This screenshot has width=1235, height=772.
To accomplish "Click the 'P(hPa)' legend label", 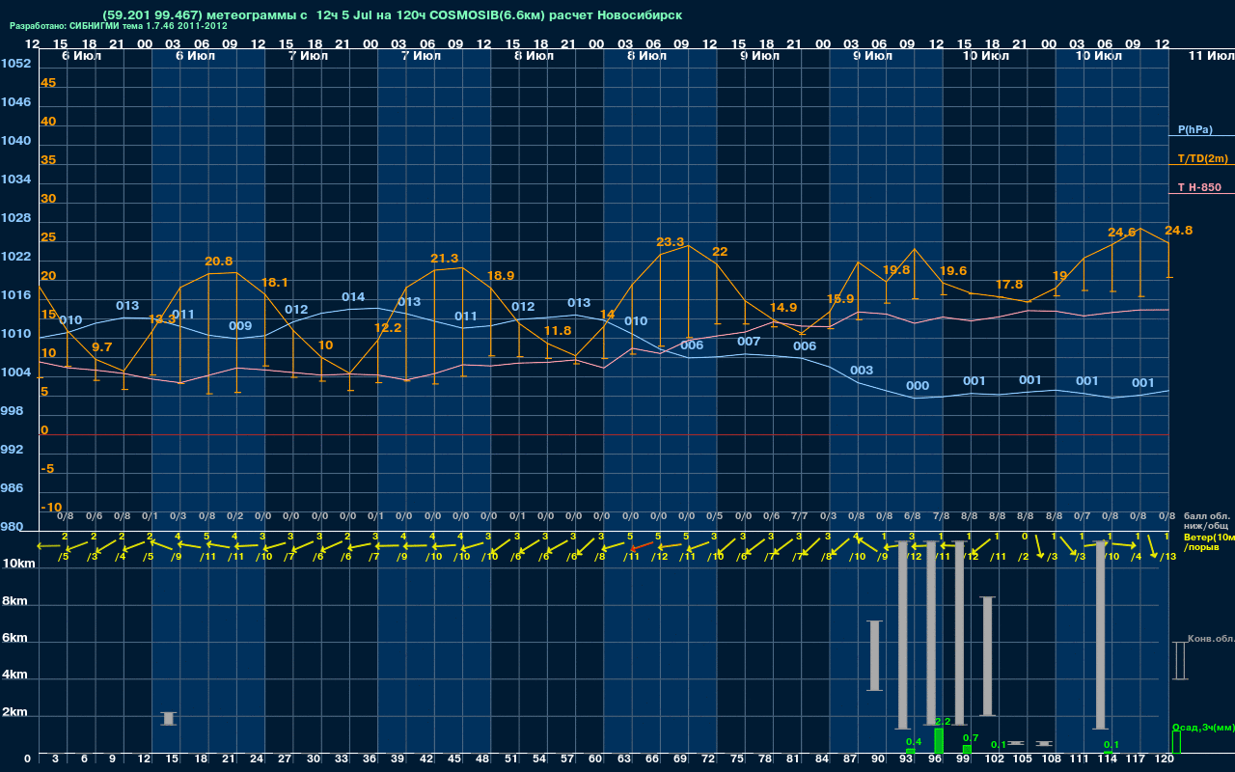I will point(1194,129).
